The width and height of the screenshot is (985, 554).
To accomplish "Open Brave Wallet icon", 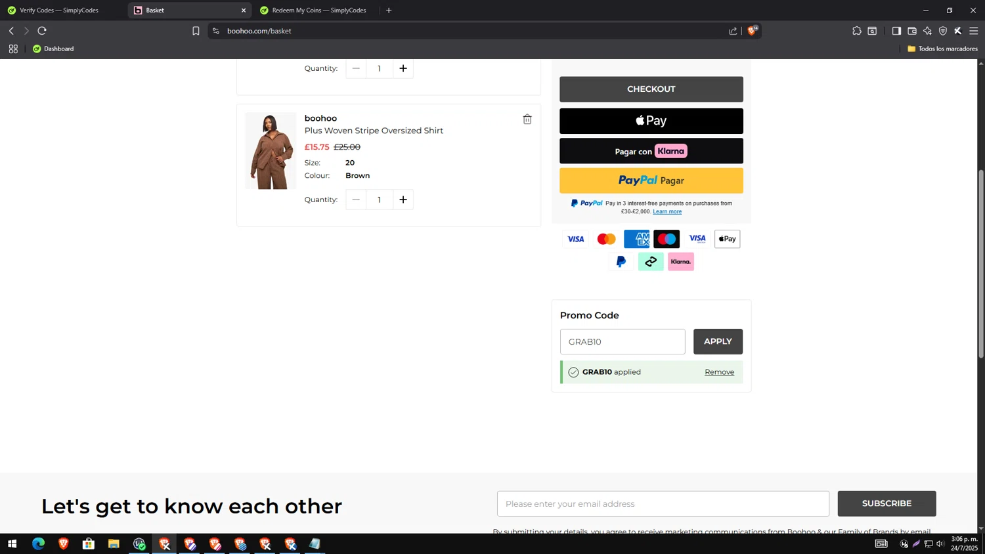I will click(912, 31).
